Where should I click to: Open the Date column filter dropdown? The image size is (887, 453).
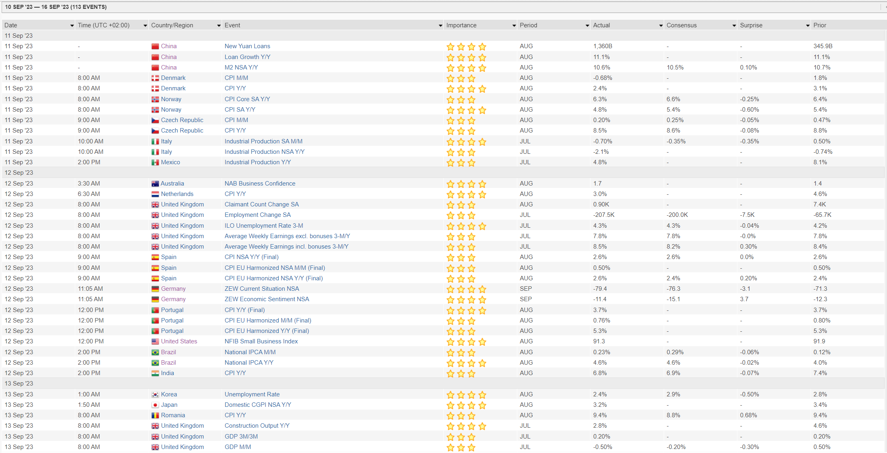coord(72,26)
